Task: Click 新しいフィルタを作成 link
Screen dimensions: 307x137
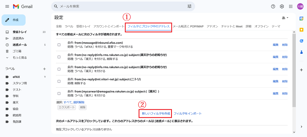Action: [156, 113]
